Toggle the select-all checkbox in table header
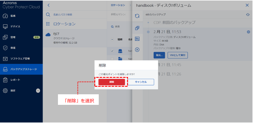The height and width of the screenshot is (123, 253). click(112, 40)
